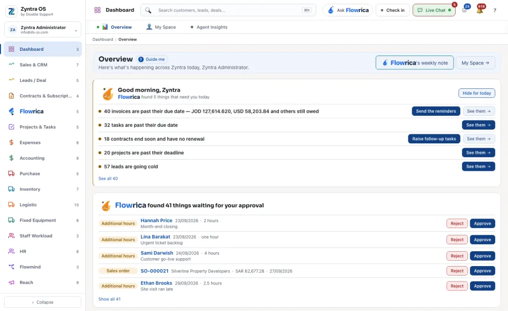The image size is (508, 311).
Task: Switch to the Agent Insights tab
Action: (x=208, y=27)
